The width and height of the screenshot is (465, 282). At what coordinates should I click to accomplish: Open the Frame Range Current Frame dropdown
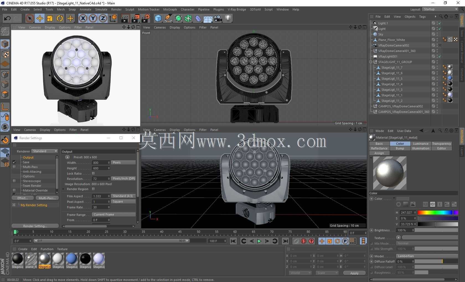[114, 214]
